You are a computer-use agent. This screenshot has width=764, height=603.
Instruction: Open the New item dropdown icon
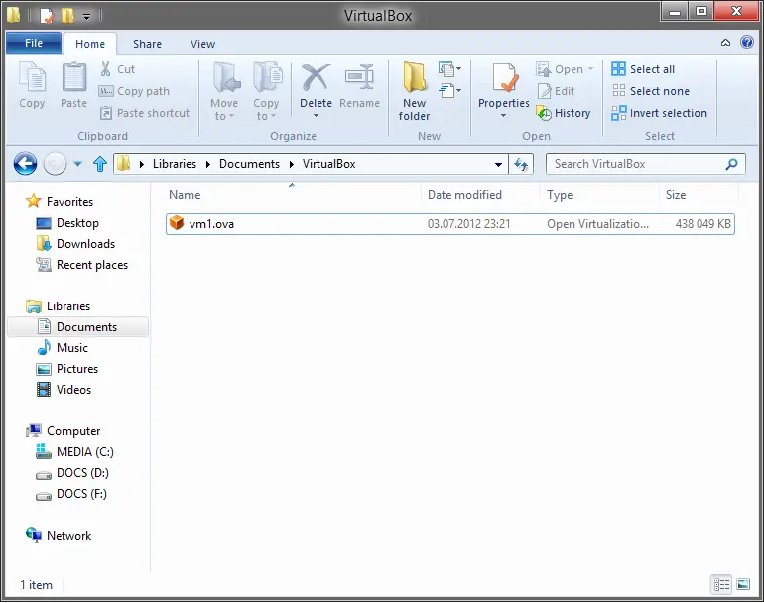449,69
